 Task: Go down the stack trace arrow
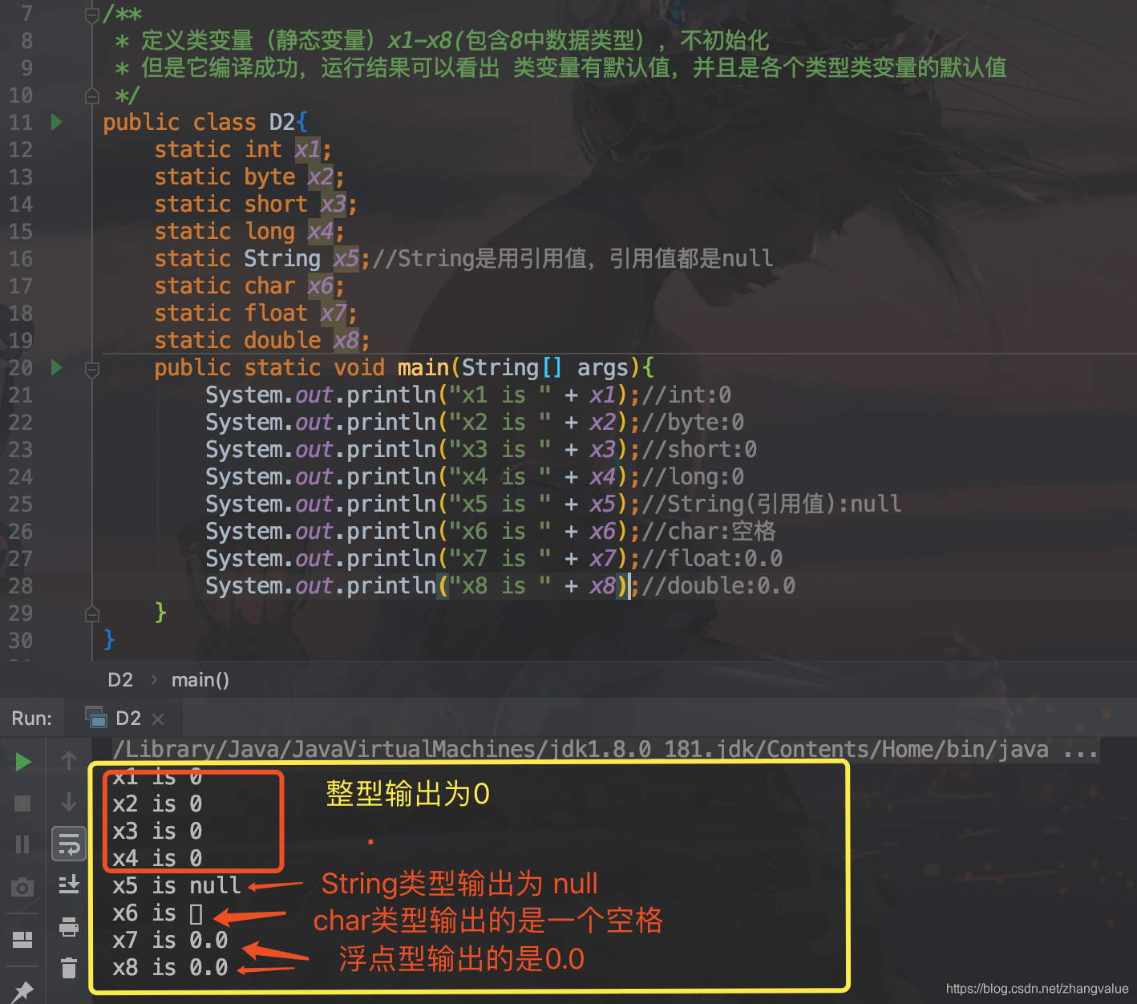coord(69,802)
